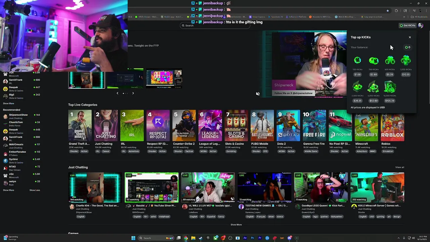
Task: Open the Get KICKs button in header
Action: pyautogui.click(x=407, y=26)
